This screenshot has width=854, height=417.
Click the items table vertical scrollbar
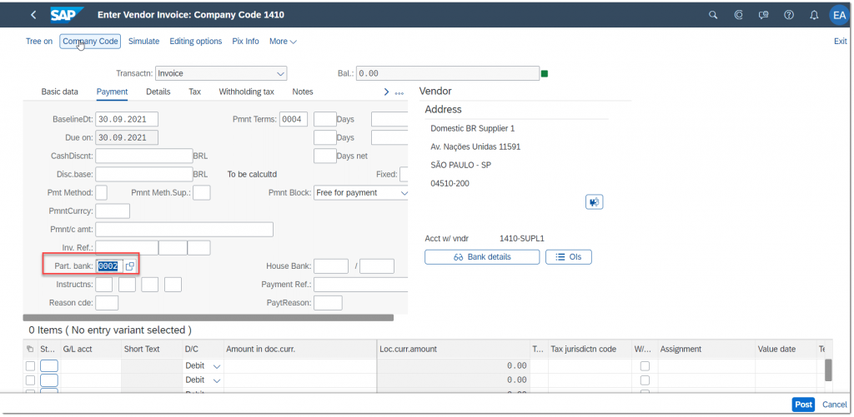tap(828, 370)
